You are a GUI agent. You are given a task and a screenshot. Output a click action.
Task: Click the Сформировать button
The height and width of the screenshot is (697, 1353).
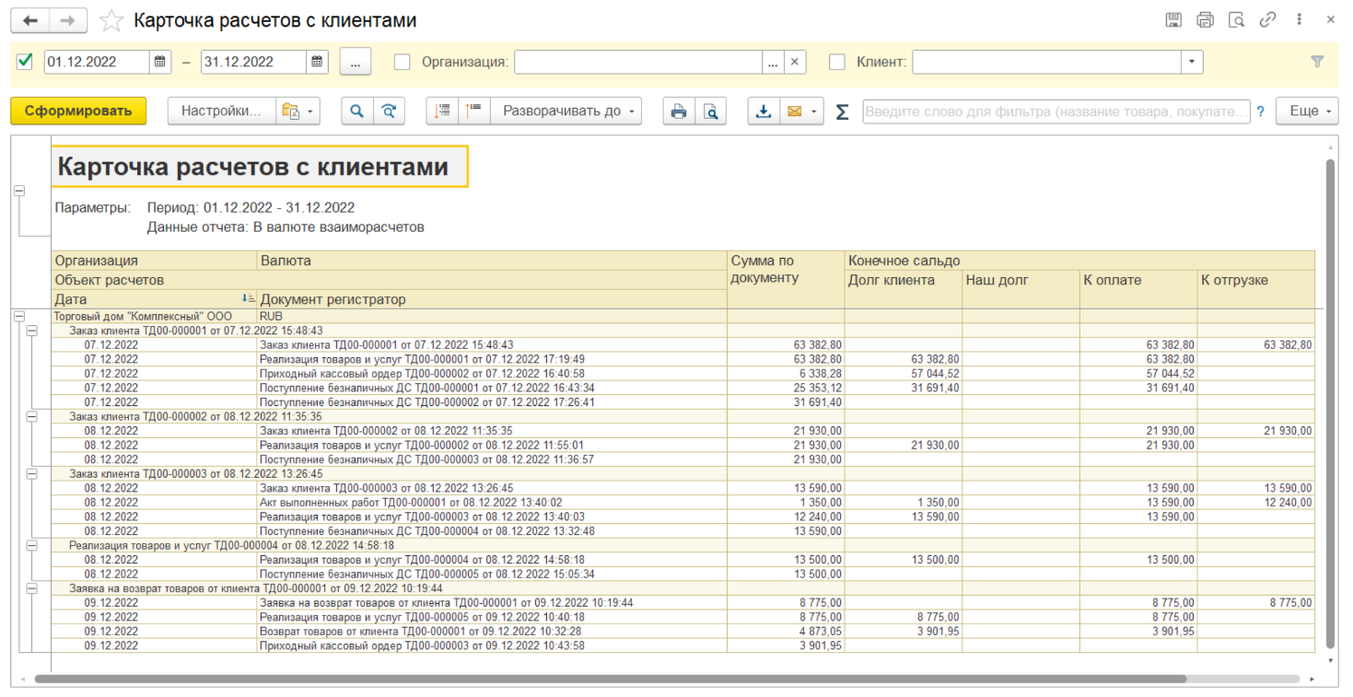pos(78,111)
